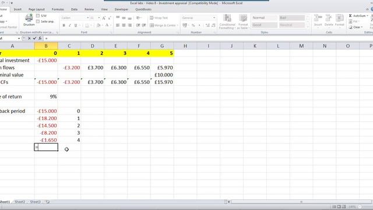Cancel the formula entry with the X icon

(29, 38)
